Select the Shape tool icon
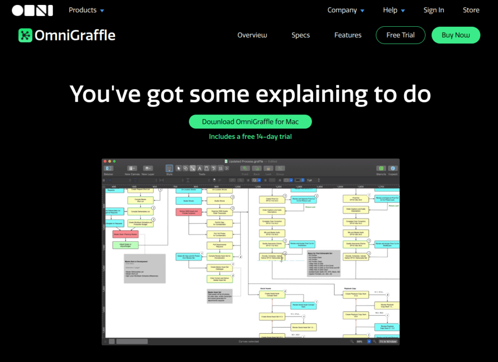Viewport: 498px width, 362px height. [x=185, y=168]
